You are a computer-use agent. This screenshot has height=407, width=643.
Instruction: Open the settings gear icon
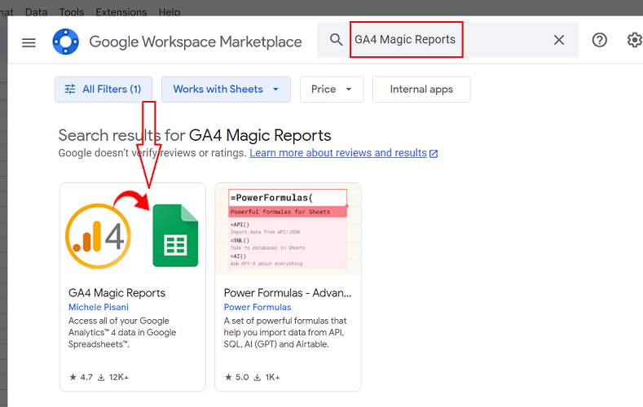click(635, 40)
